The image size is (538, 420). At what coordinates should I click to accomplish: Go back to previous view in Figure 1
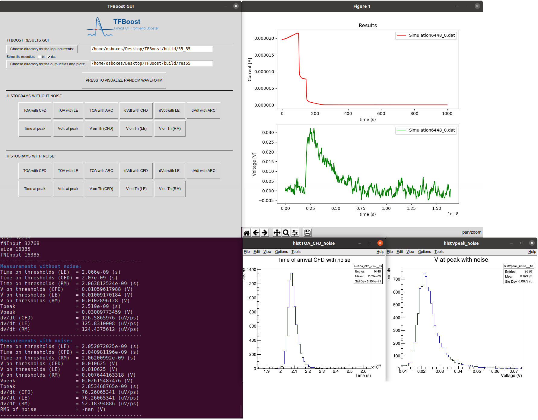(x=256, y=232)
